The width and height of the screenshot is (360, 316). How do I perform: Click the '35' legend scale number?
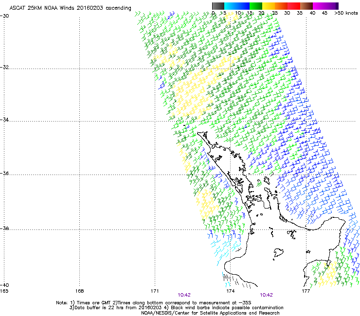tap(300, 13)
